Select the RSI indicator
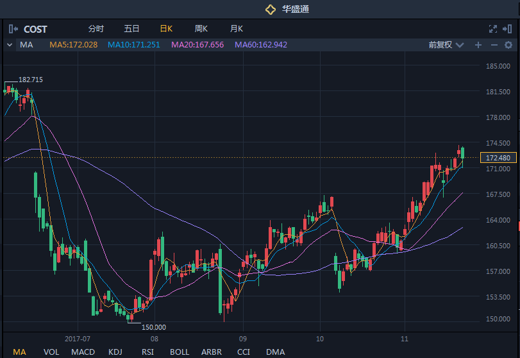 pyautogui.click(x=147, y=352)
